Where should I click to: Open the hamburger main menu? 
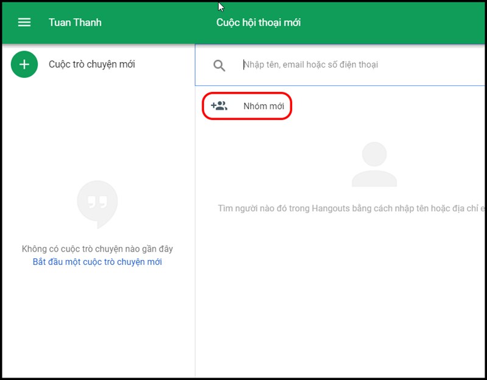[24, 23]
